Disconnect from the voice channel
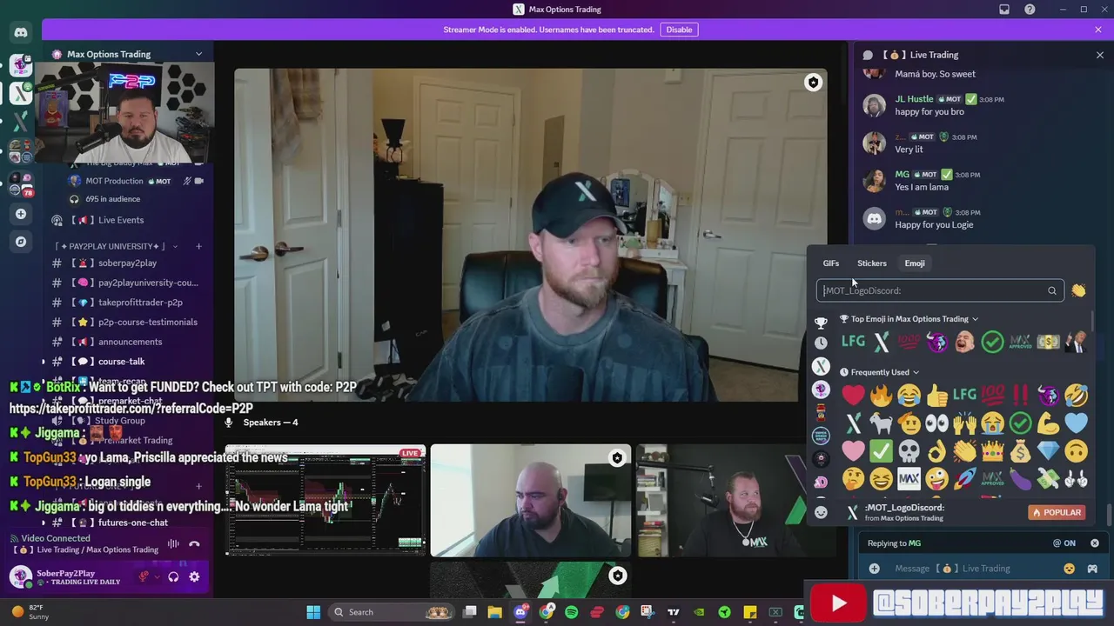This screenshot has height=626, width=1114. coord(194,544)
